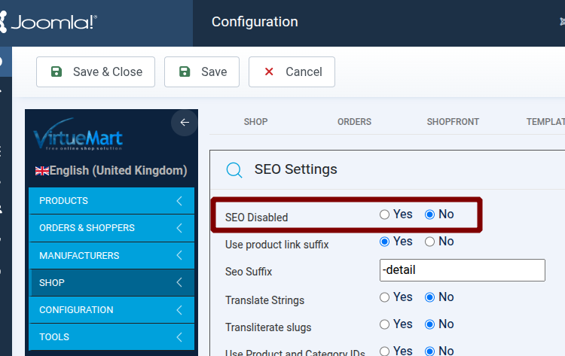Viewport: 565px width, 356px height.
Task: Select No for Use Product and Category IDs
Action: [429, 351]
